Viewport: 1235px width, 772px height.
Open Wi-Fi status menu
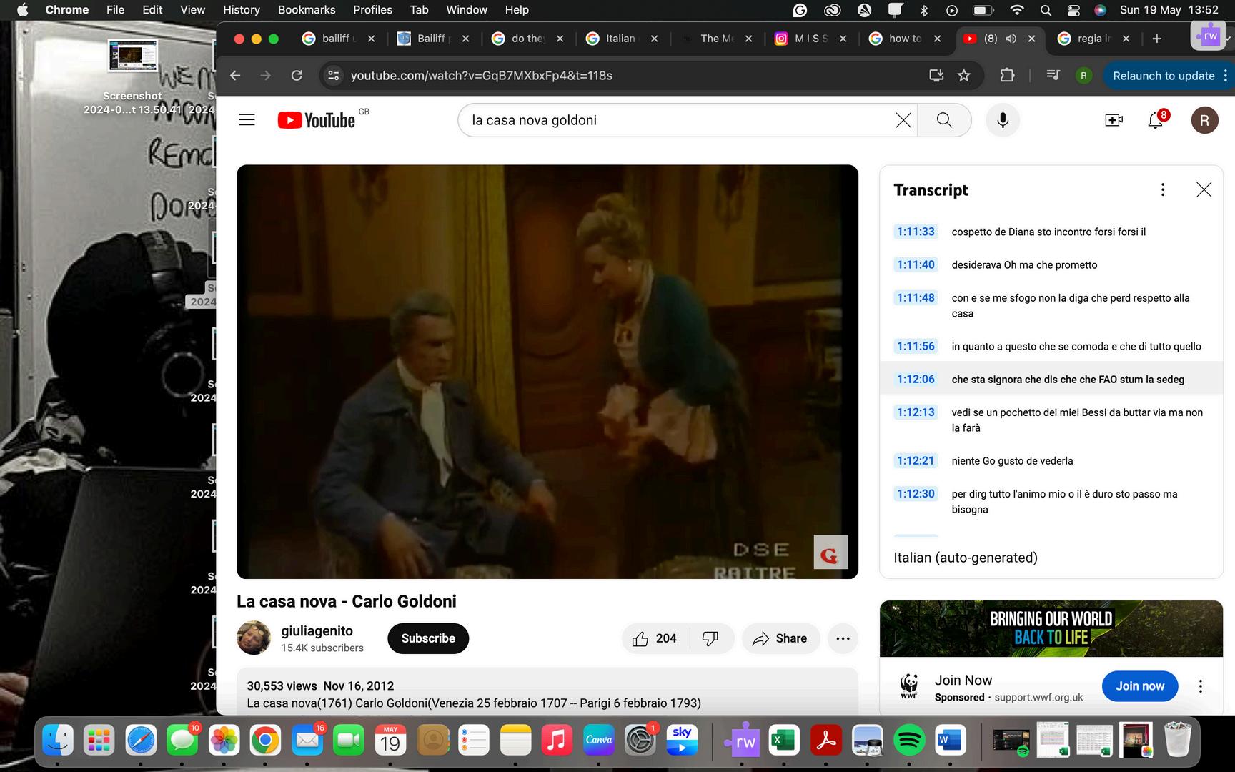(x=1016, y=10)
